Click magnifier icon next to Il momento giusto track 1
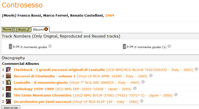The image size is (199, 109). 50,46
